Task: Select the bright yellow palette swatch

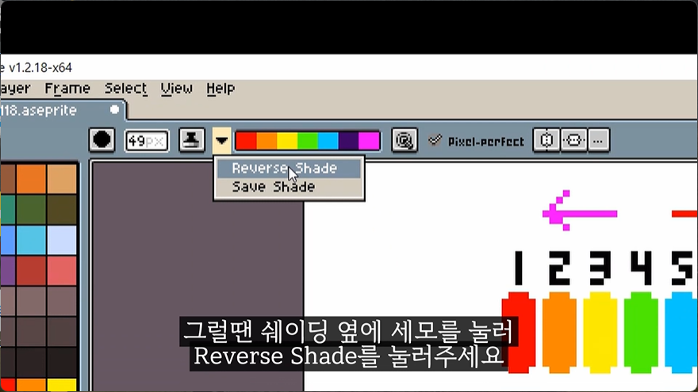Action: pyautogui.click(x=62, y=385)
